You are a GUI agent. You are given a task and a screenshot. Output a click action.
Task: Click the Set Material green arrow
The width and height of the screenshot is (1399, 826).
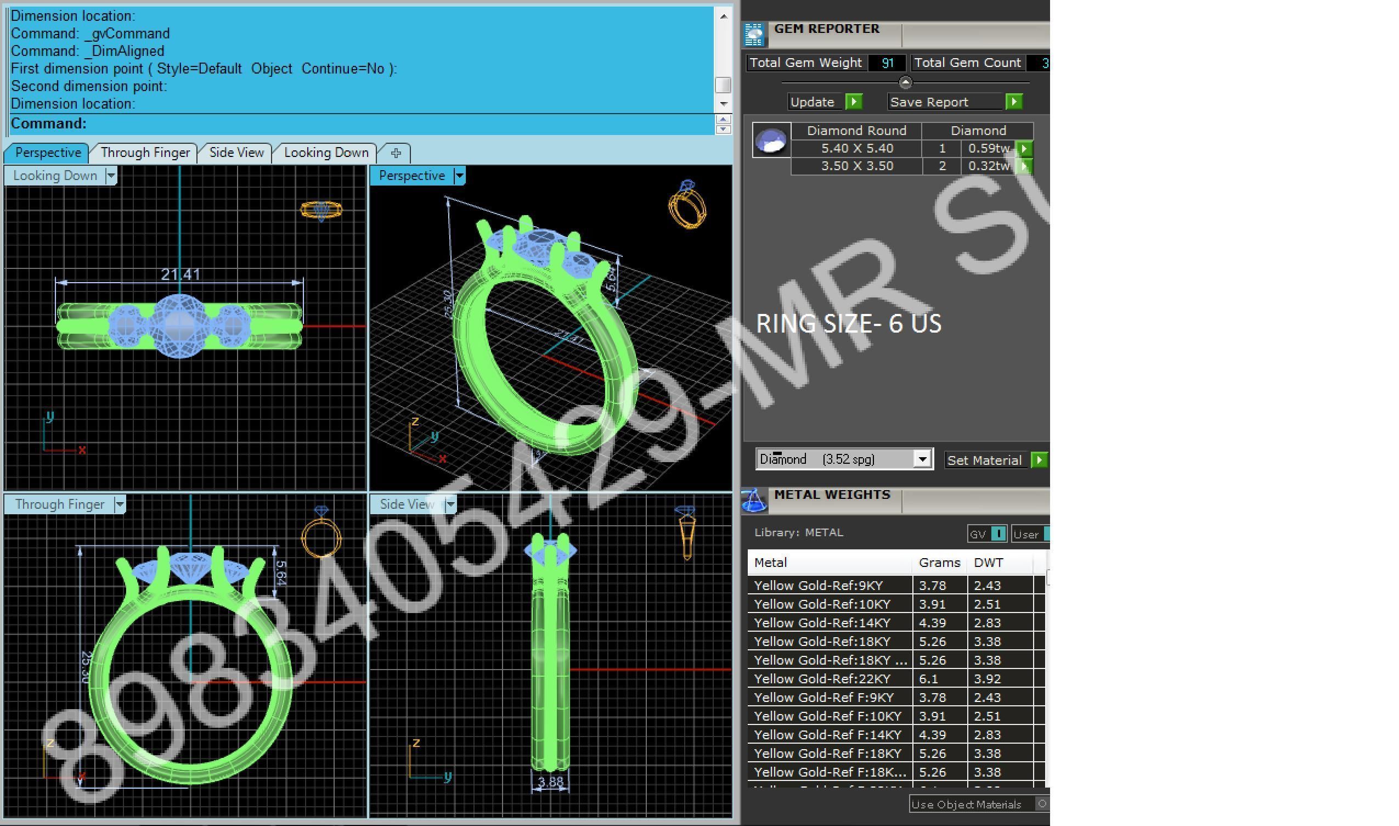coord(1039,460)
